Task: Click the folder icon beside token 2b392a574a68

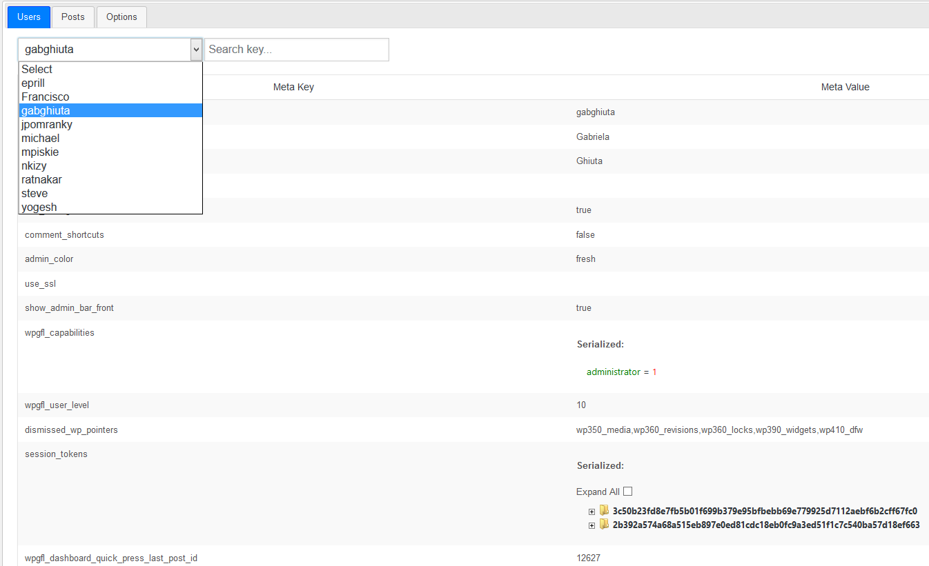Action: pos(604,525)
